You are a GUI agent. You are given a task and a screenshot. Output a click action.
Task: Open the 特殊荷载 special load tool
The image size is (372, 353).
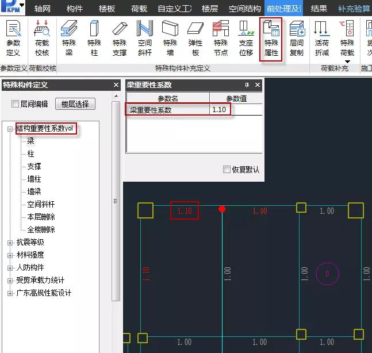click(x=347, y=38)
